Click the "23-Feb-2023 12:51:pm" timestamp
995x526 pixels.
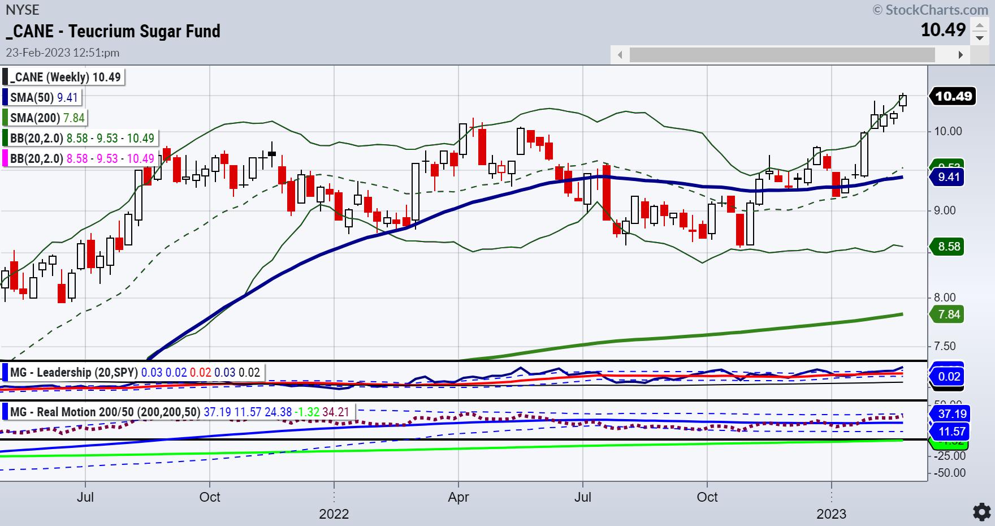[62, 53]
